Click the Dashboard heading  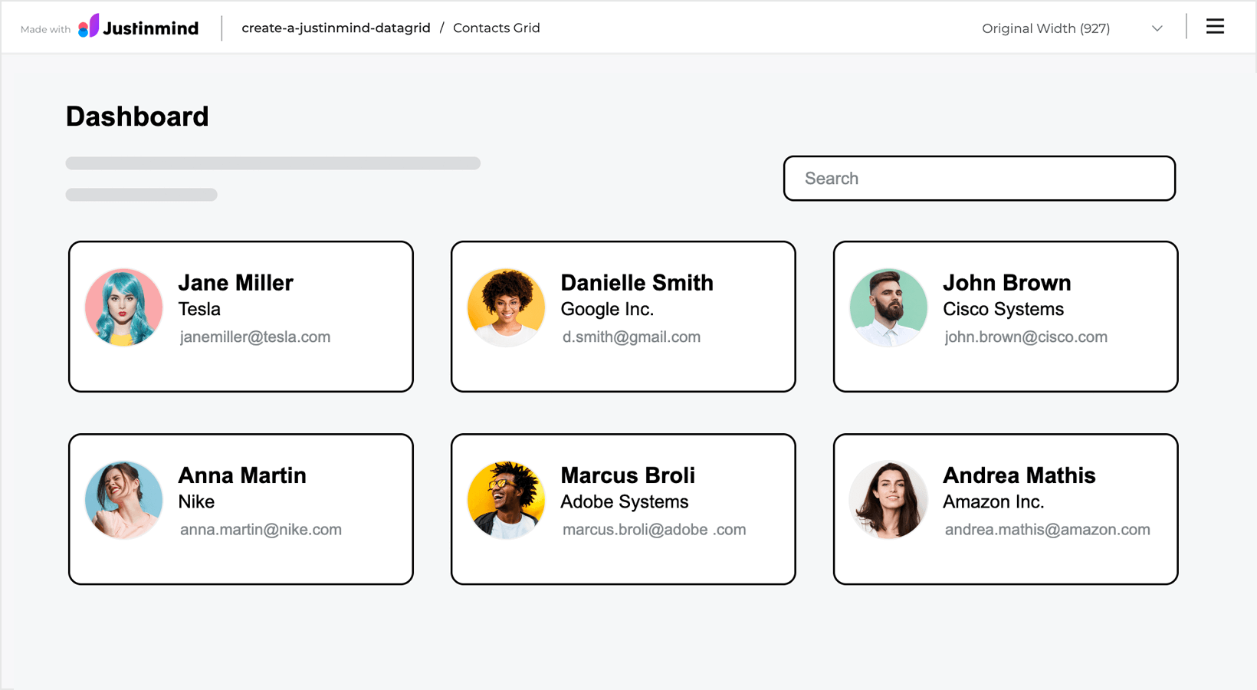(x=137, y=117)
